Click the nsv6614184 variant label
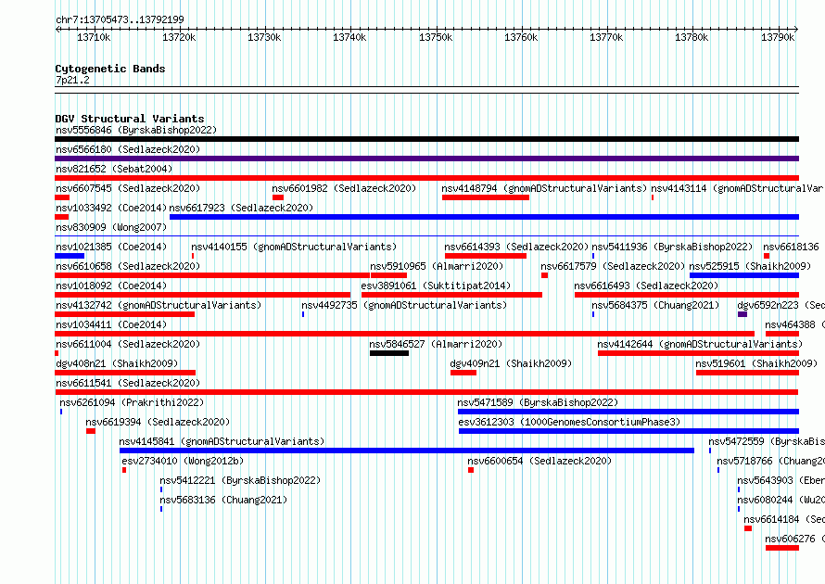The width and height of the screenshot is (825, 584). 784,519
